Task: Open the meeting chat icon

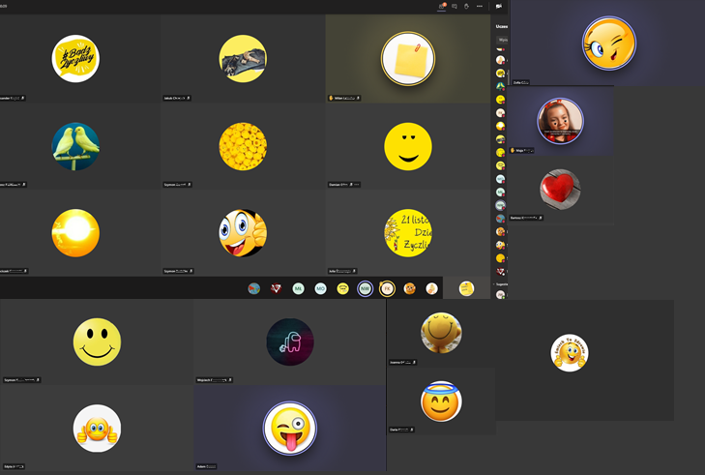Action: 454,6
